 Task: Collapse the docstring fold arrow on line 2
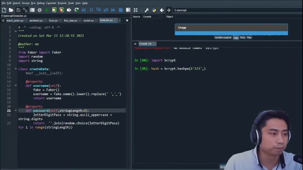point(16,31)
